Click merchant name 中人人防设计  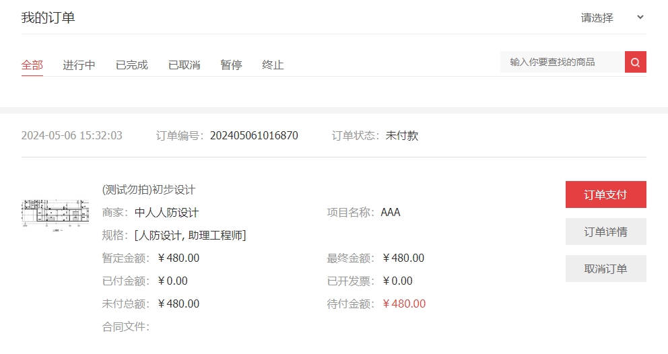point(166,213)
